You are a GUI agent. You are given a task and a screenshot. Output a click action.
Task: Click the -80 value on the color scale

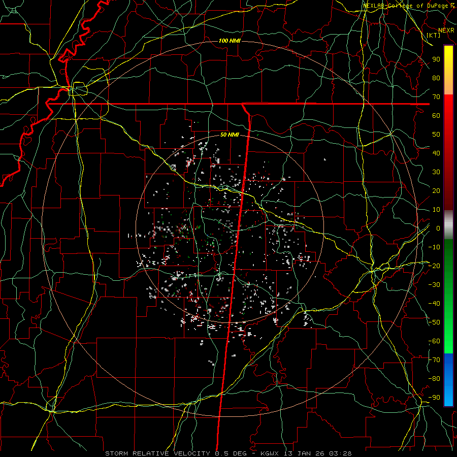click(x=434, y=379)
